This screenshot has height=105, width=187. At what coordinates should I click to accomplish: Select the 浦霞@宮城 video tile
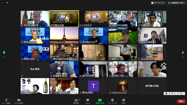click(x=93, y=52)
